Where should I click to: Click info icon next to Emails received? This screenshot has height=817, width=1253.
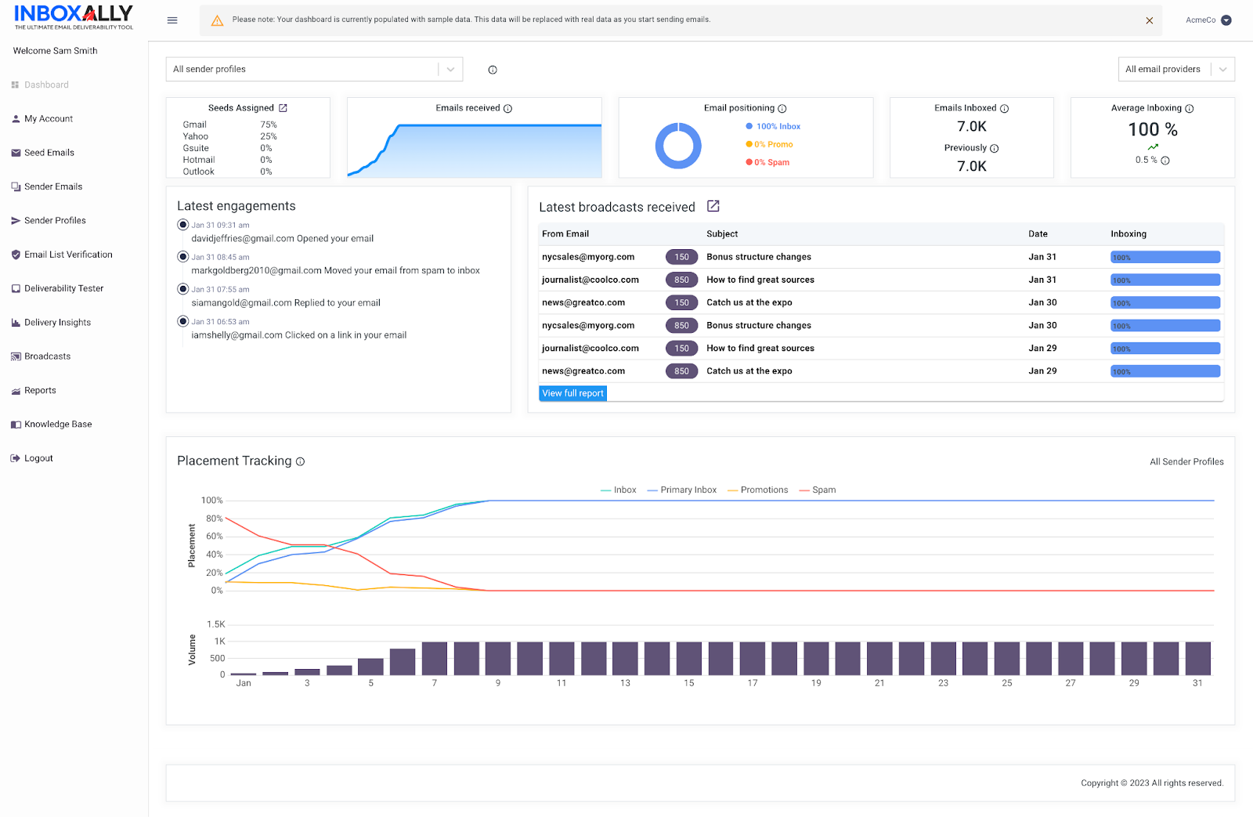pyautogui.click(x=507, y=109)
